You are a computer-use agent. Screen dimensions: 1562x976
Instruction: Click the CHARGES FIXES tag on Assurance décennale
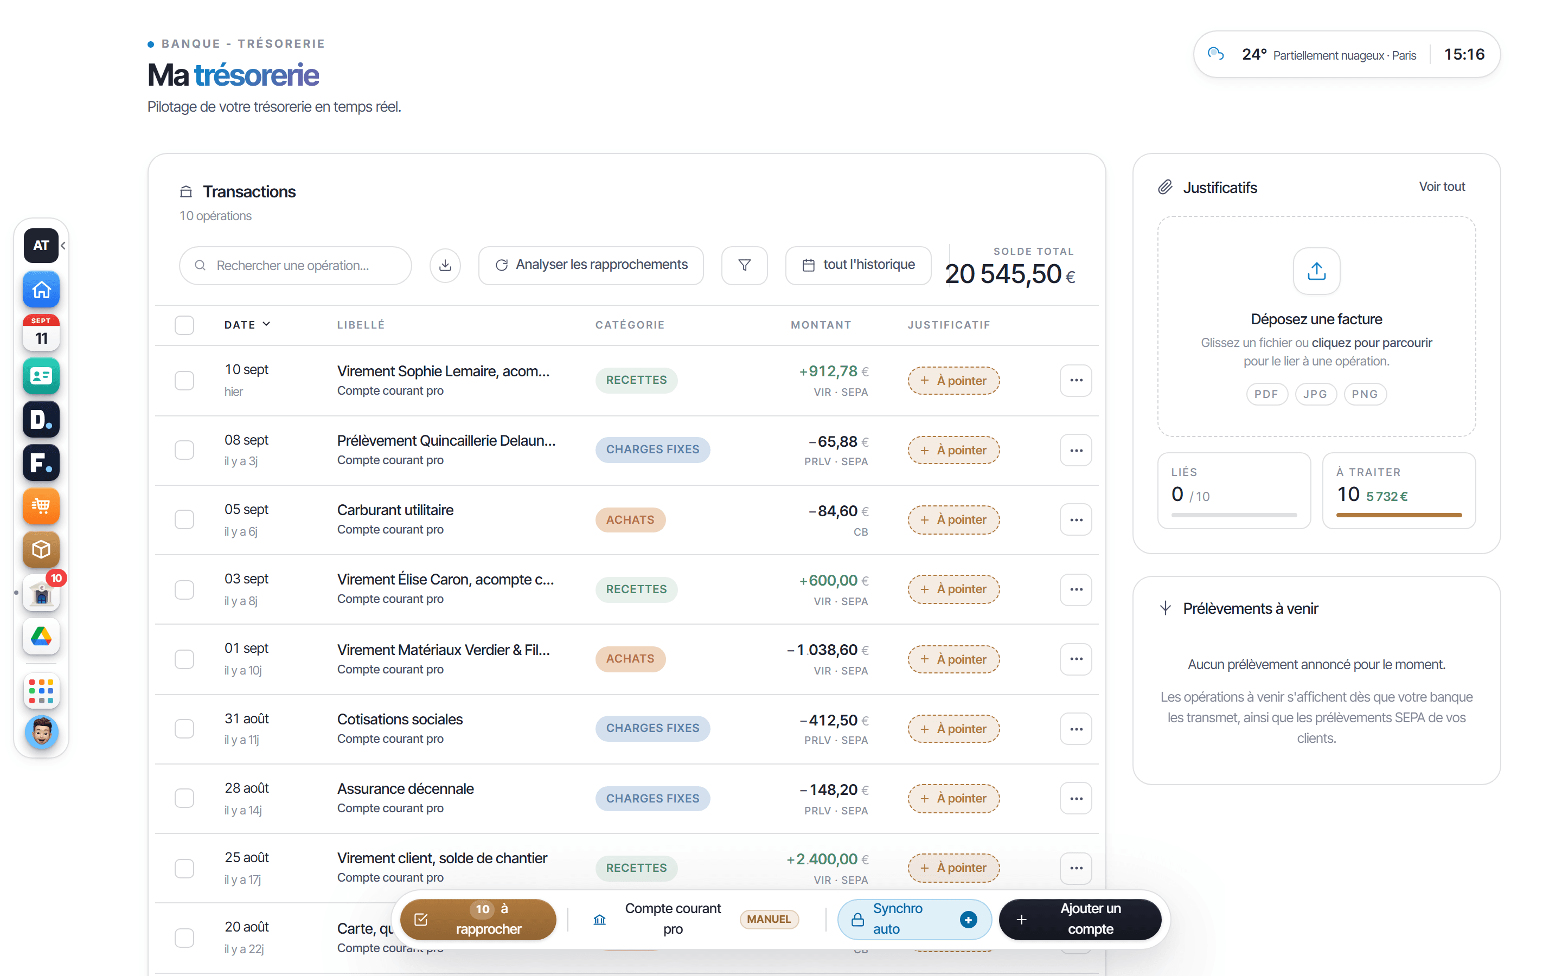coord(652,799)
